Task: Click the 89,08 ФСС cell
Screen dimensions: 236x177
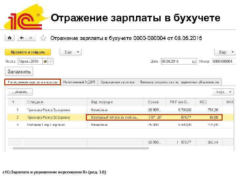Action: [214, 117]
